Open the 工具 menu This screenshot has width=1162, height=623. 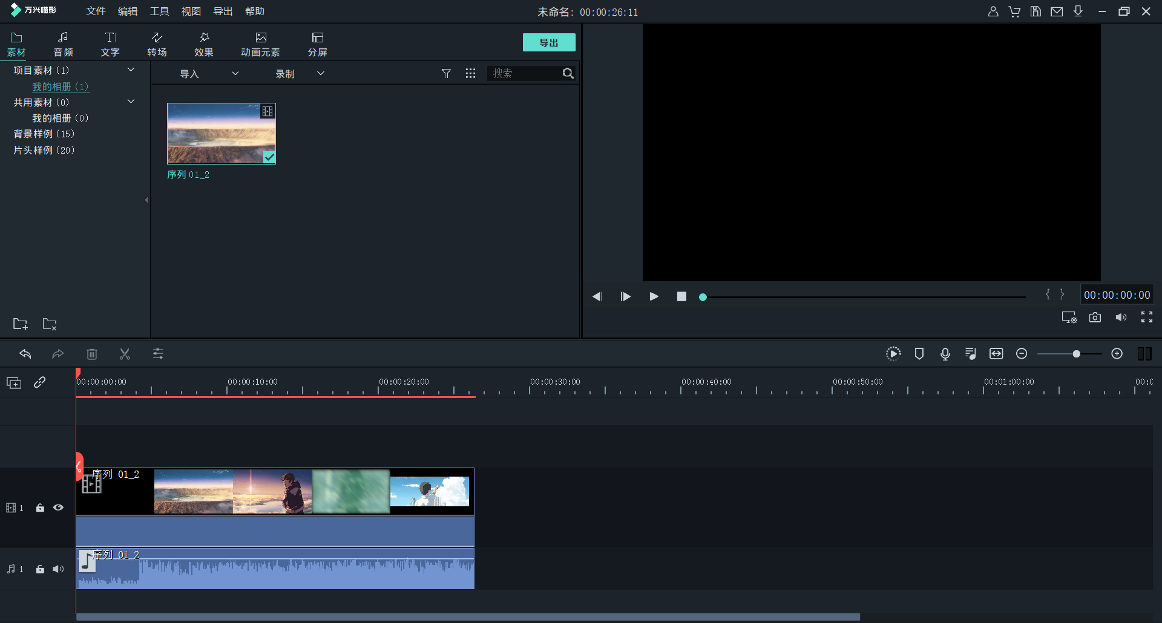pyautogui.click(x=159, y=11)
